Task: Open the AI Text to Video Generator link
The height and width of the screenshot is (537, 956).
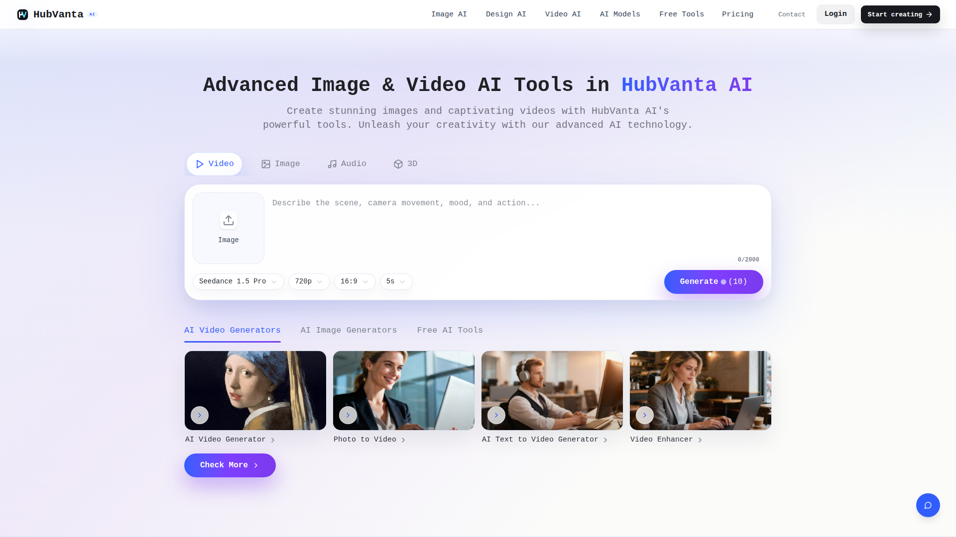Action: click(545, 440)
